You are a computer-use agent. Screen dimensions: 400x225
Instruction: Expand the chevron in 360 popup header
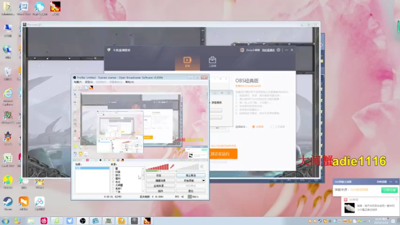(x=390, y=182)
